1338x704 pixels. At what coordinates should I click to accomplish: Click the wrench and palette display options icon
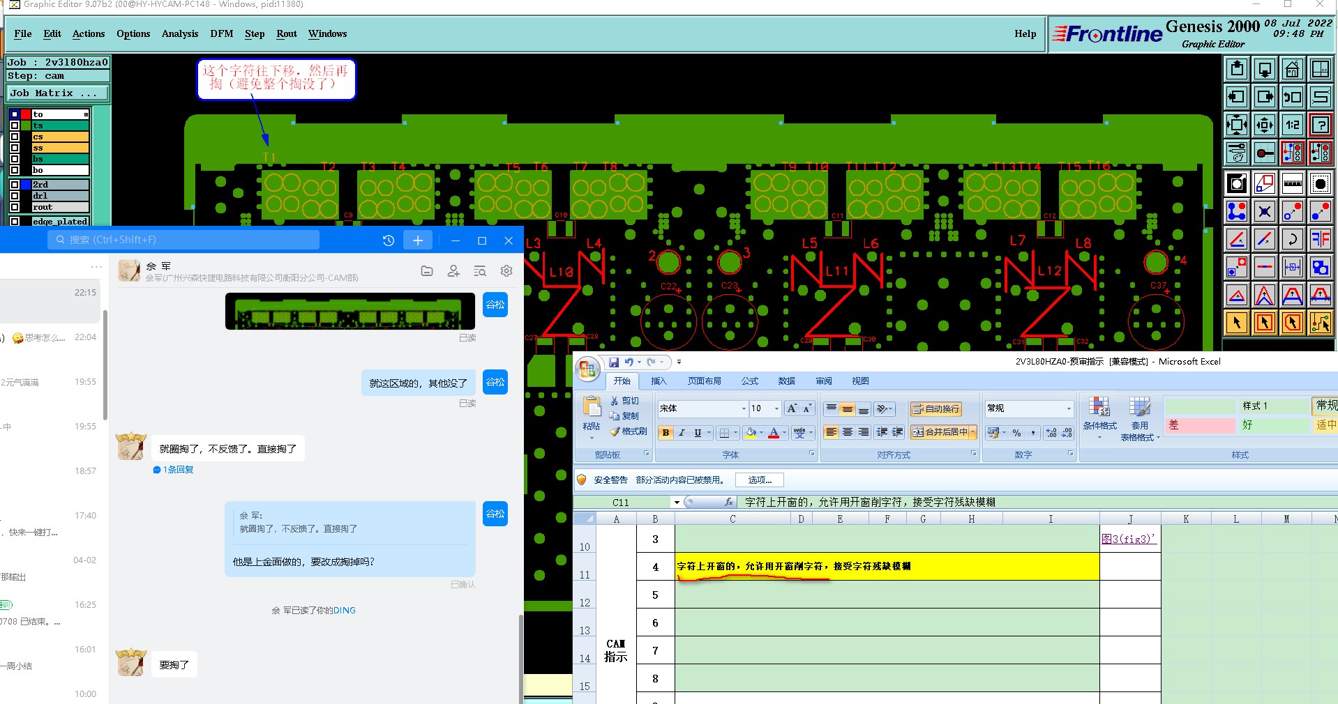pos(1236,153)
